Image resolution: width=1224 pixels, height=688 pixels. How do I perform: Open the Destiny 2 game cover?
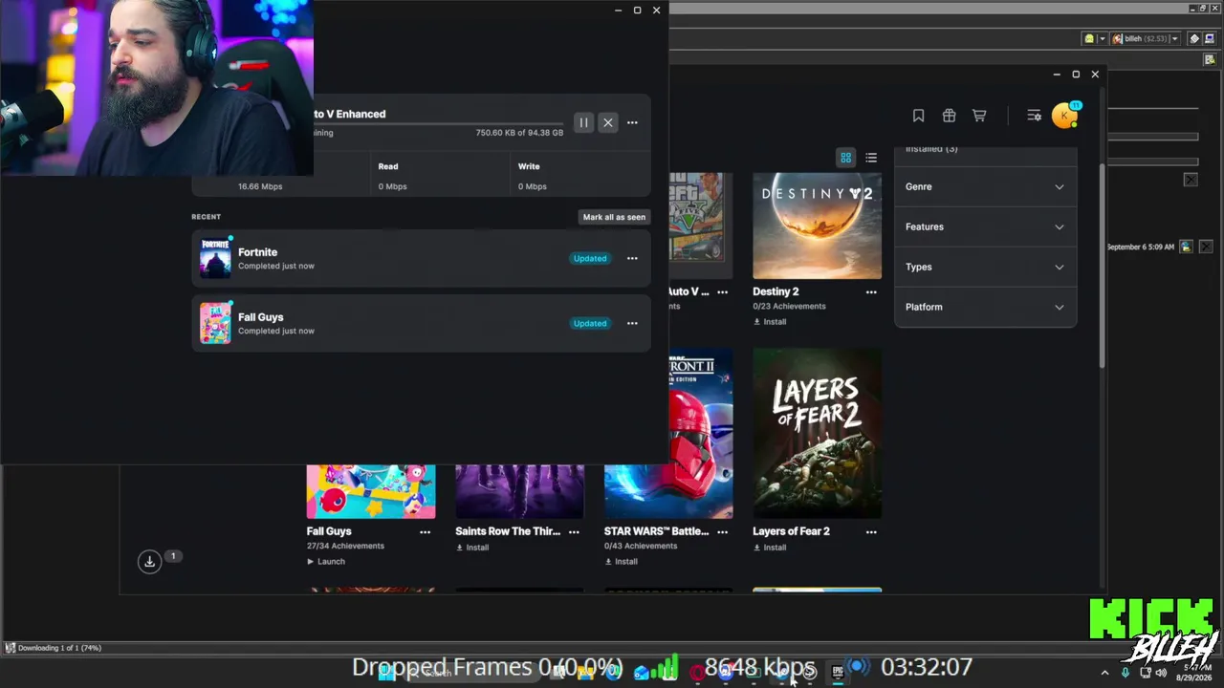[x=817, y=226]
